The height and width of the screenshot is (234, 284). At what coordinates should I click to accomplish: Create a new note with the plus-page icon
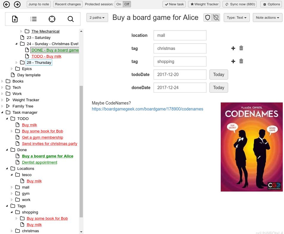pos(15,19)
